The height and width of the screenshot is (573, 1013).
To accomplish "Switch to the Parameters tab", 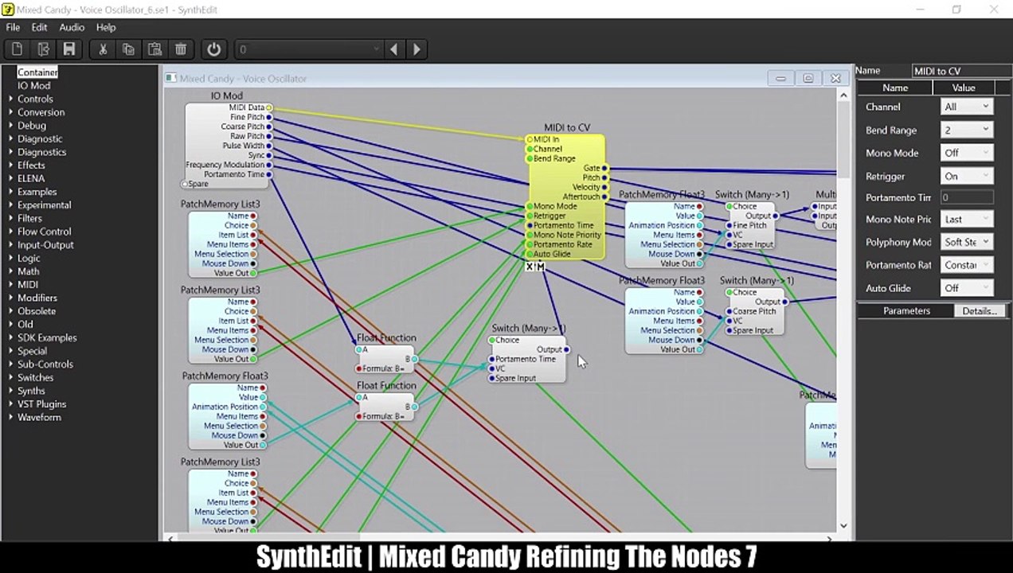I will [906, 311].
